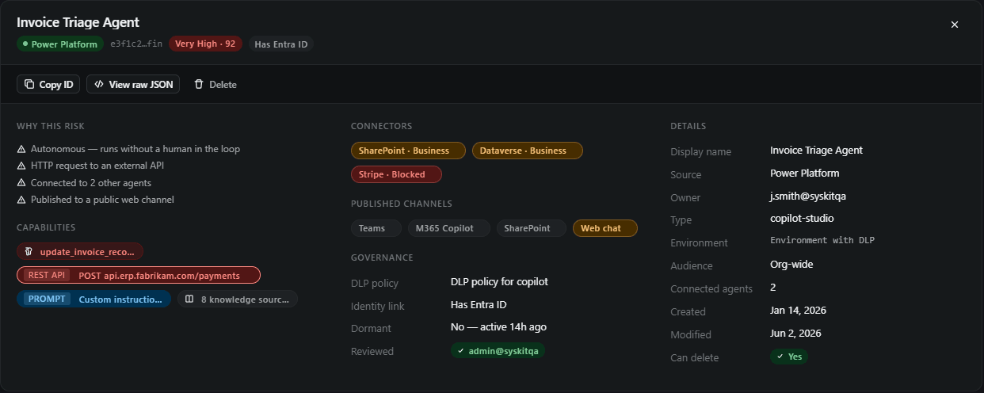The image size is (984, 393).
Task: Click the Web chat channel chip
Action: coord(605,228)
